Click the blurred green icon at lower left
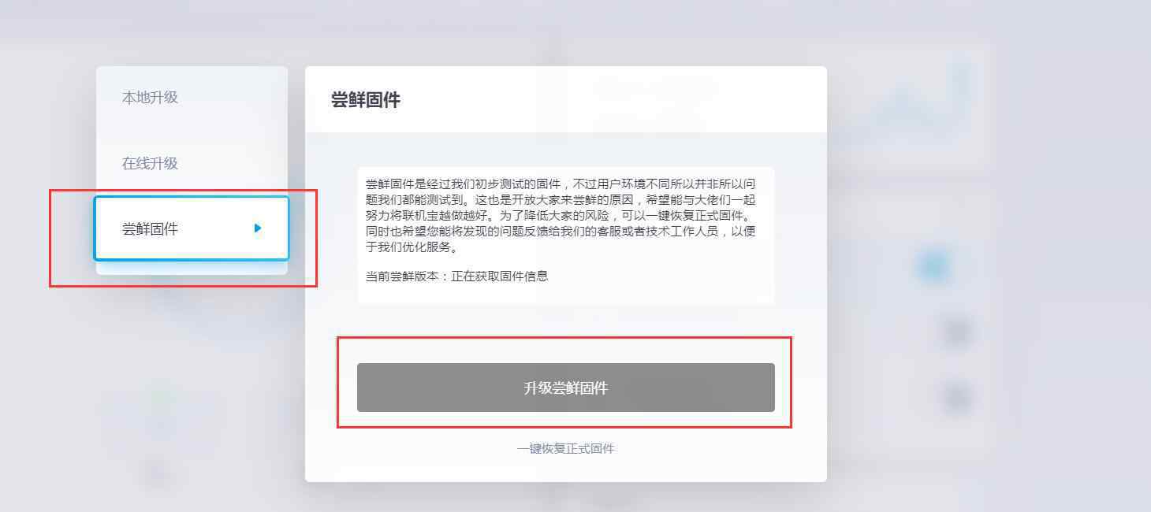The width and height of the screenshot is (1151, 512). coord(162,398)
